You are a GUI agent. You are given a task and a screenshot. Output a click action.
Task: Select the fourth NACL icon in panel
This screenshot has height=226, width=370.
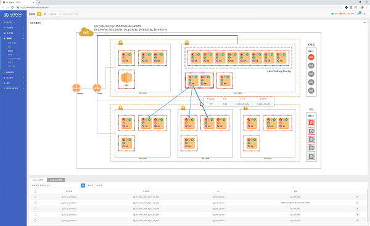click(311, 83)
